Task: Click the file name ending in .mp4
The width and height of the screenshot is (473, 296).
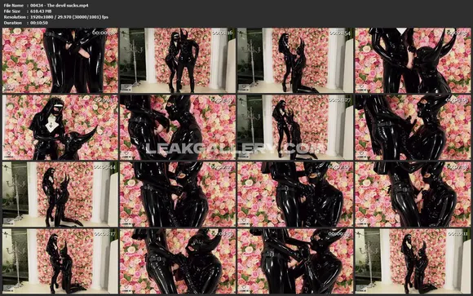Action: point(60,6)
